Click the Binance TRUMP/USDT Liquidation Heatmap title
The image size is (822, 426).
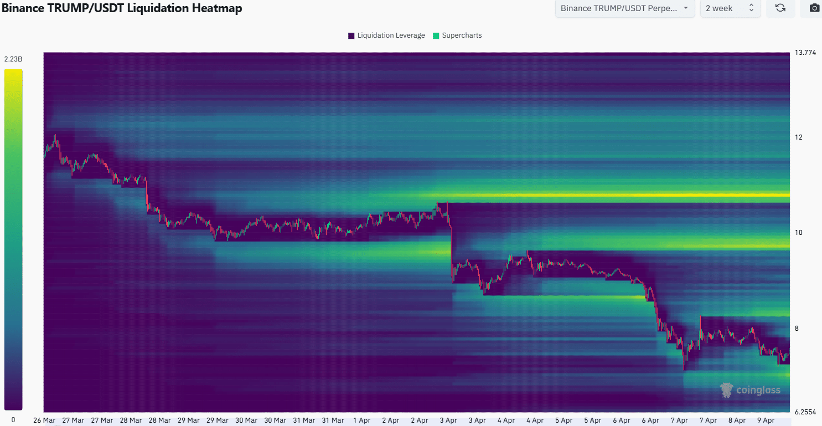coord(122,8)
